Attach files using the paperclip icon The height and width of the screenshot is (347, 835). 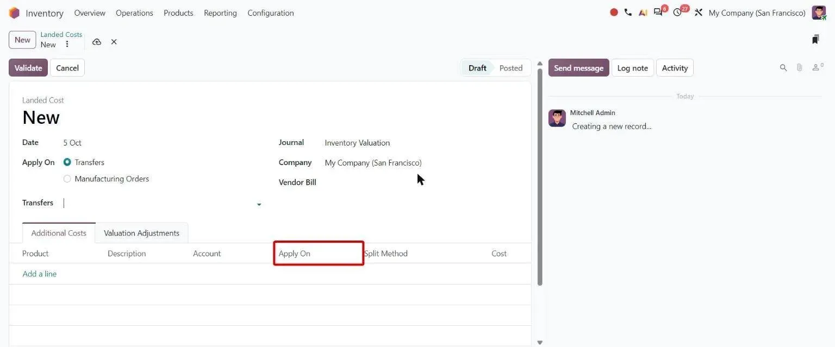point(799,68)
